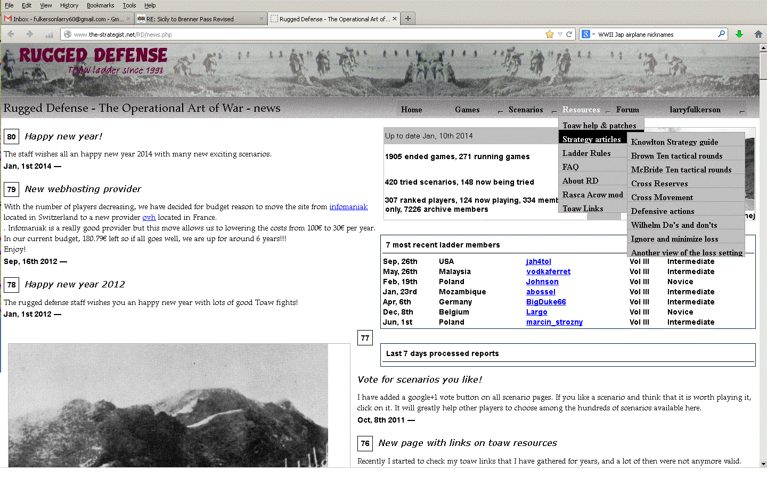This screenshot has height=479, width=767.
Task: Click the search magnifier icon in the search box
Action: tap(722, 34)
